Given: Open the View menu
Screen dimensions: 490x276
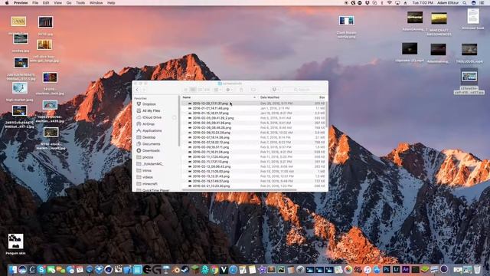Looking at the screenshot, I should [58, 3].
